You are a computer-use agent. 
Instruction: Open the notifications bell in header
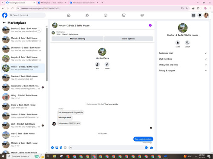200,15
